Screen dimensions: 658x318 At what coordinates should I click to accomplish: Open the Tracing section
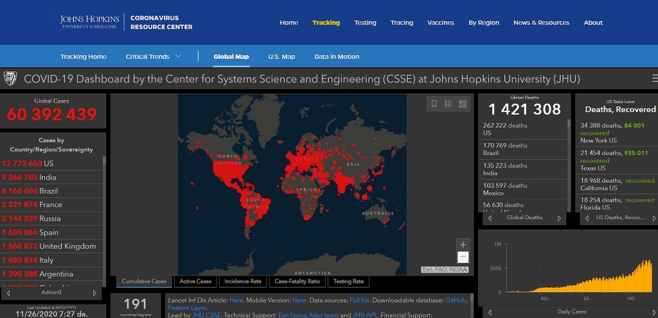point(402,22)
